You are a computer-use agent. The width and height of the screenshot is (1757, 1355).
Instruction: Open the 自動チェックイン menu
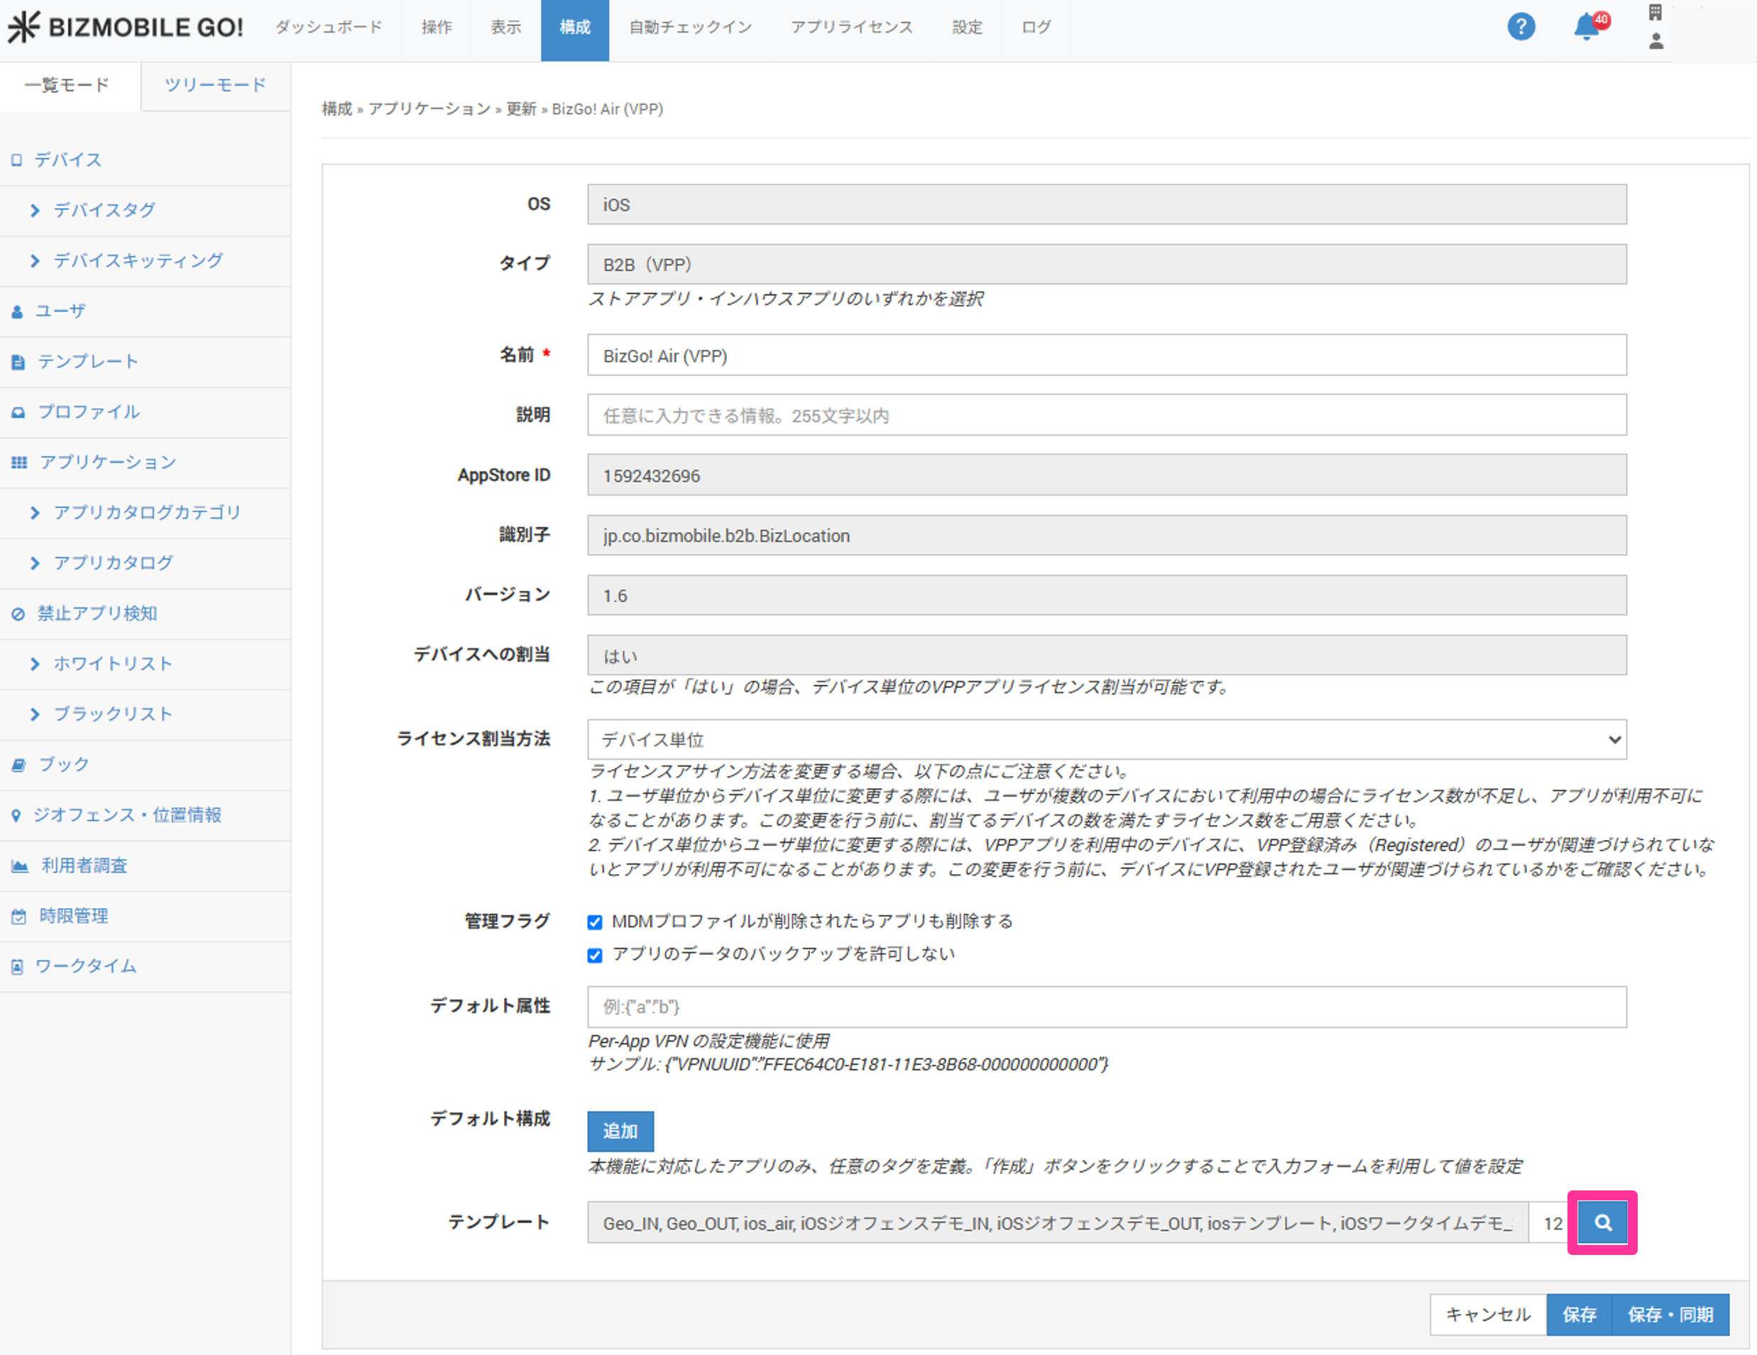click(x=689, y=26)
